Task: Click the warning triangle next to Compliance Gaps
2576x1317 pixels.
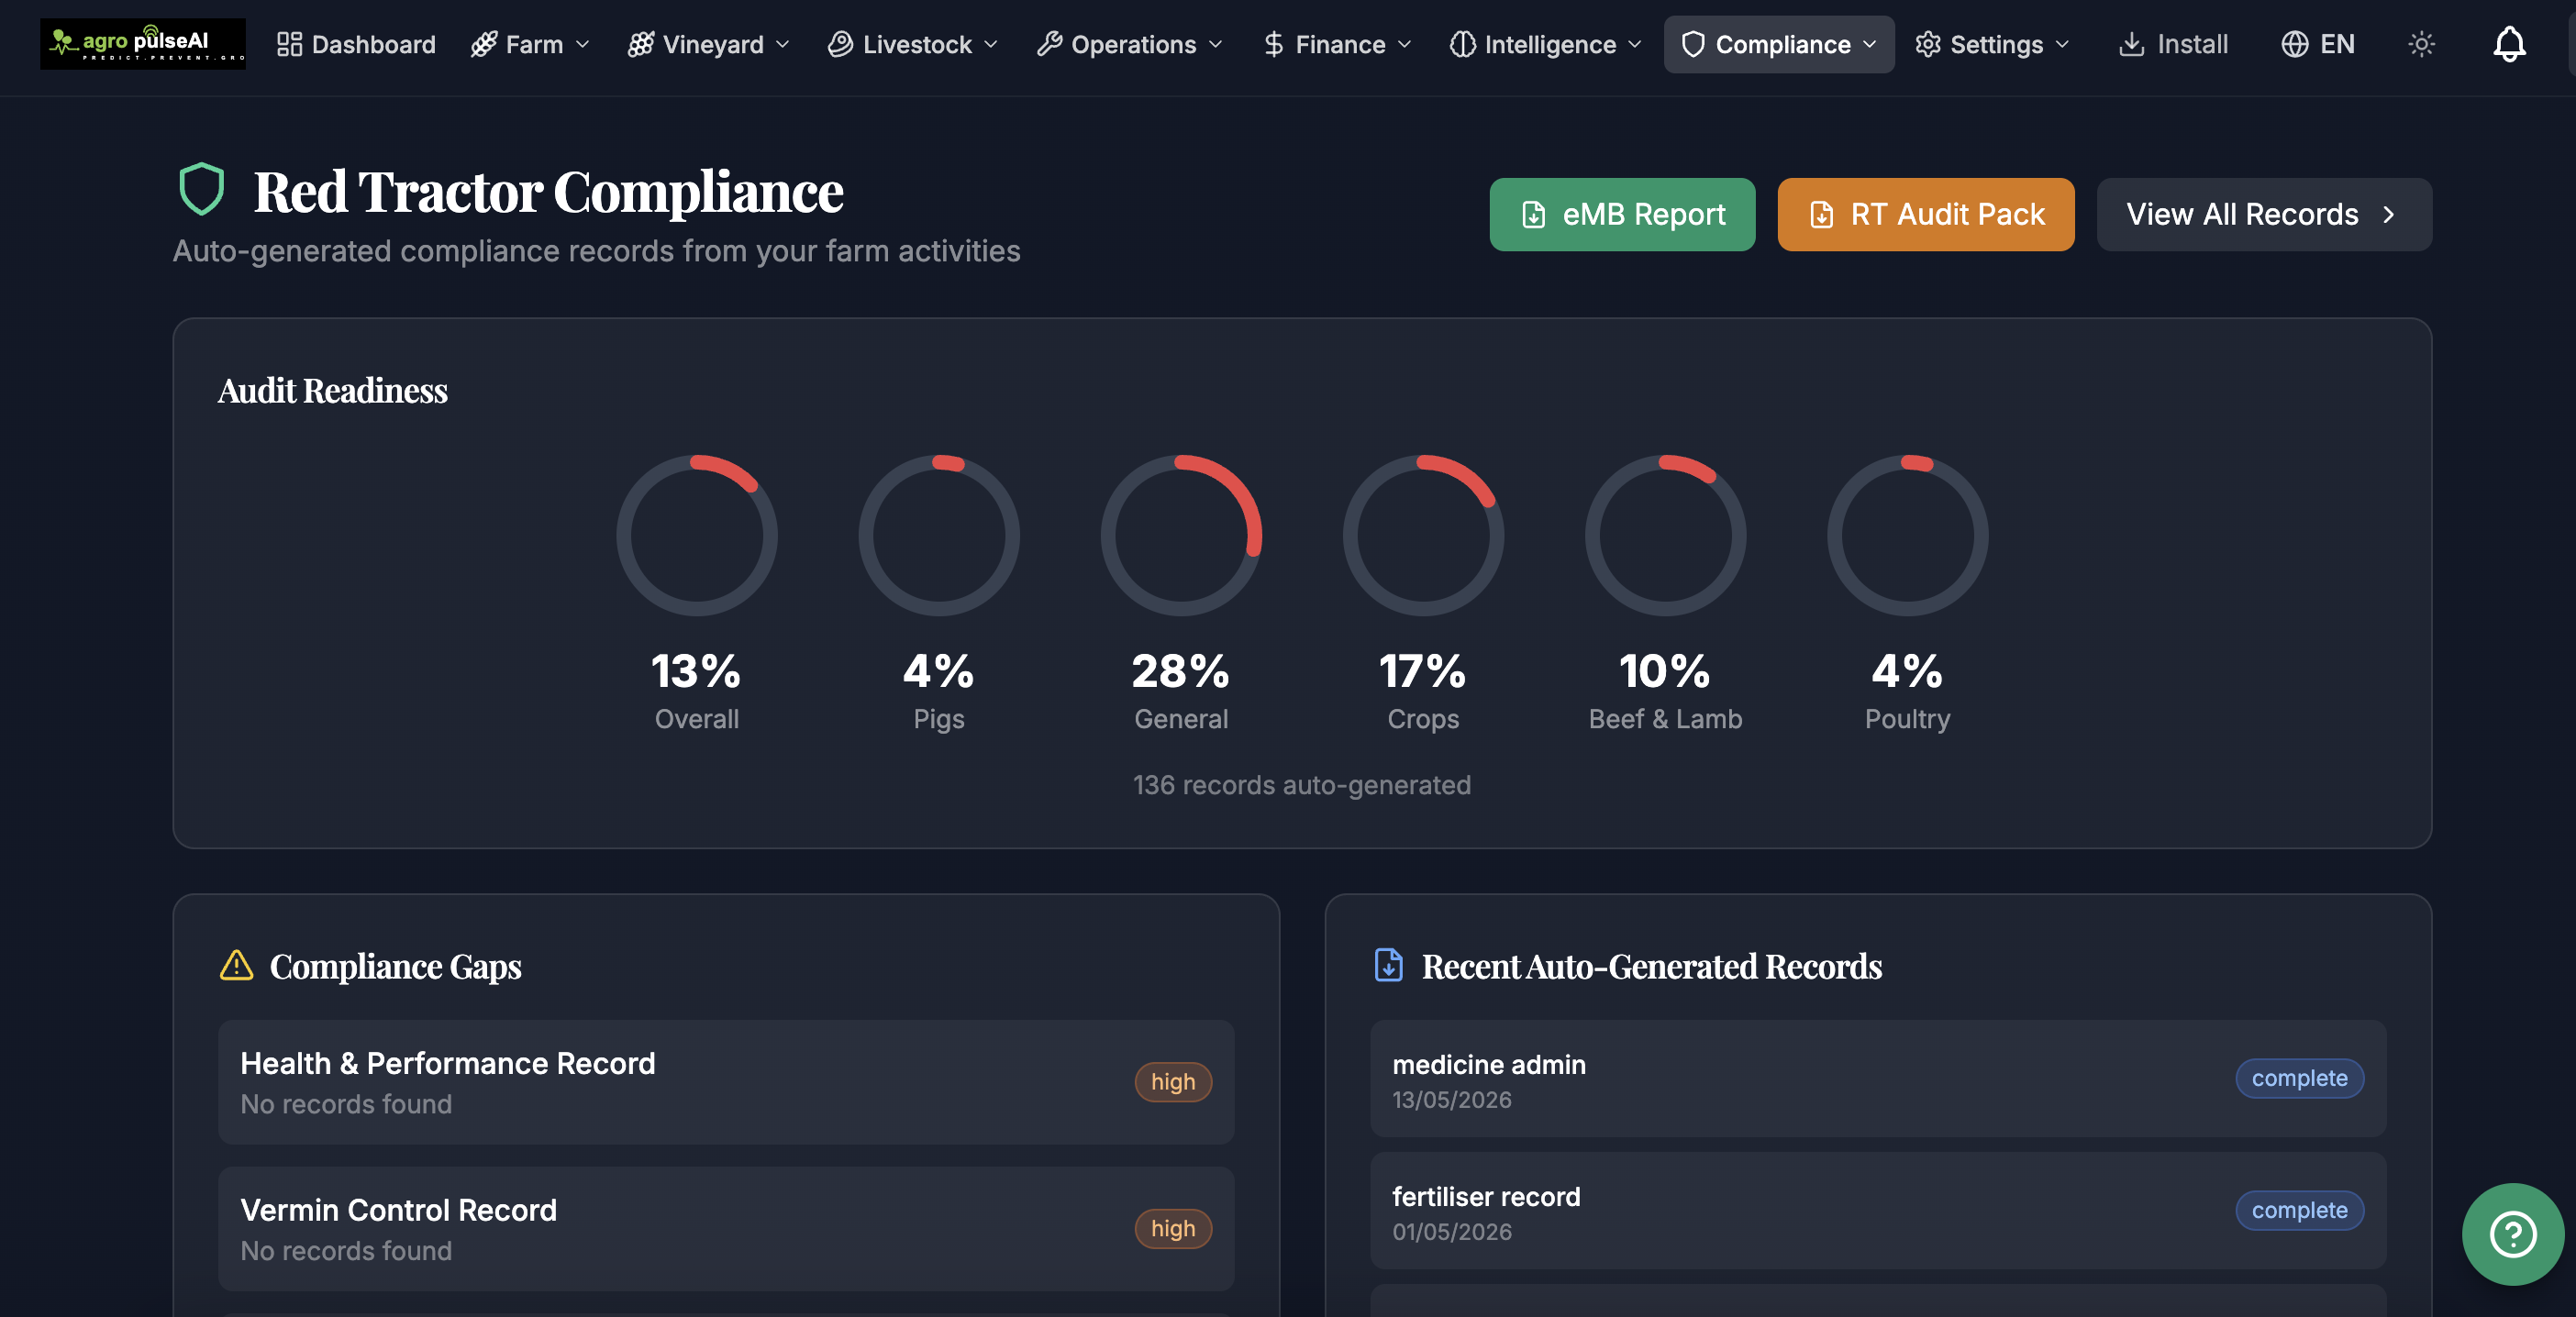Action: click(x=236, y=965)
